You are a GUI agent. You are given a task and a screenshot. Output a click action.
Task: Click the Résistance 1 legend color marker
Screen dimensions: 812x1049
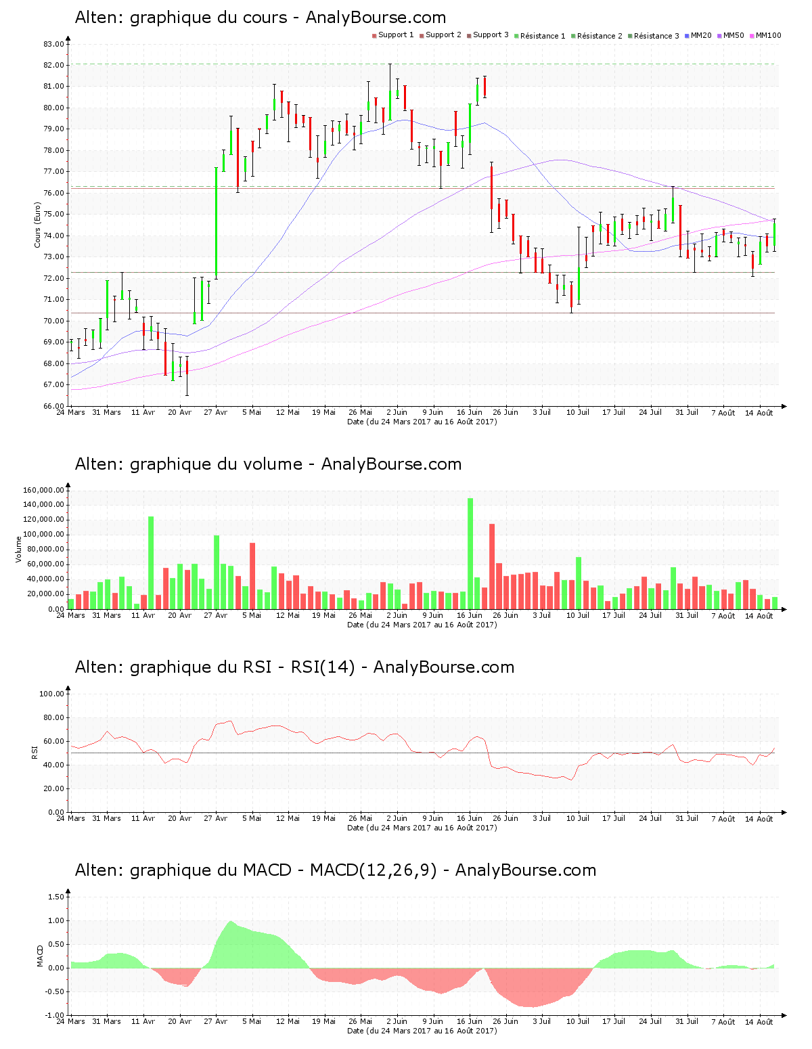click(x=516, y=36)
